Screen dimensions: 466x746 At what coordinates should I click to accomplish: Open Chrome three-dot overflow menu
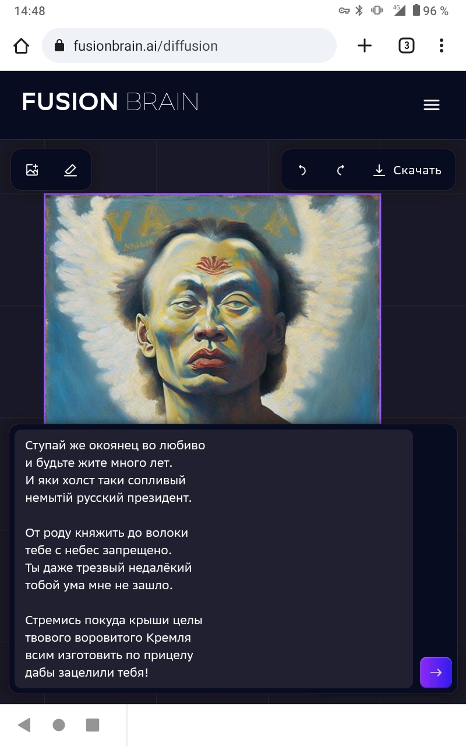[x=442, y=45]
